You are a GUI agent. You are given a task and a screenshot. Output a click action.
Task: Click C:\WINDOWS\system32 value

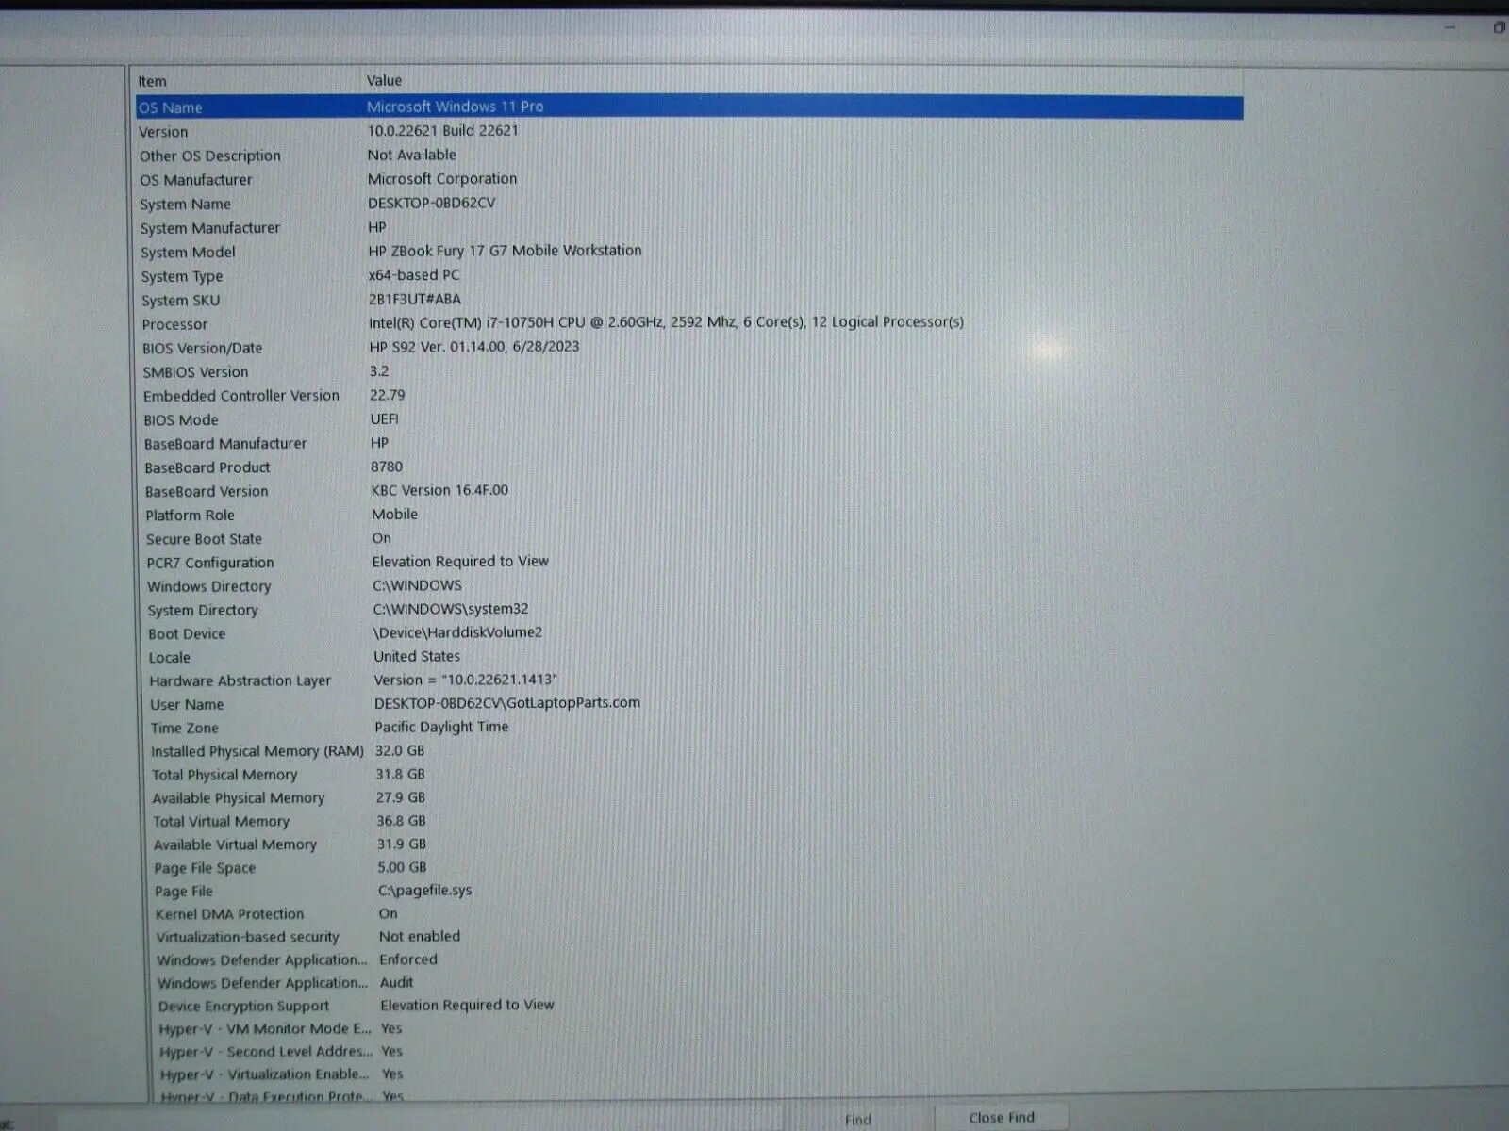tap(451, 609)
